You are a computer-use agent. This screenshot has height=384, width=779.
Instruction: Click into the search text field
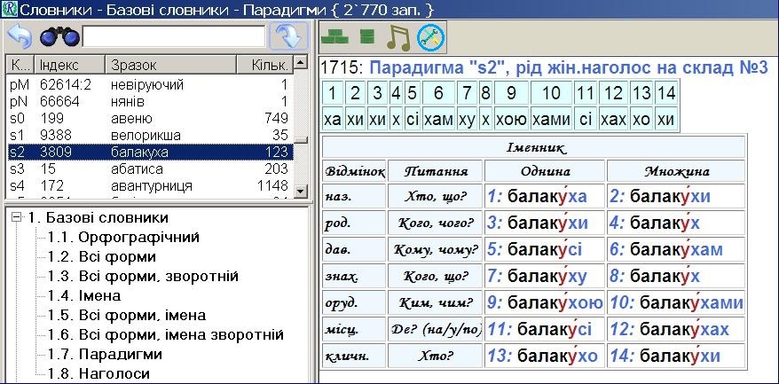(174, 36)
